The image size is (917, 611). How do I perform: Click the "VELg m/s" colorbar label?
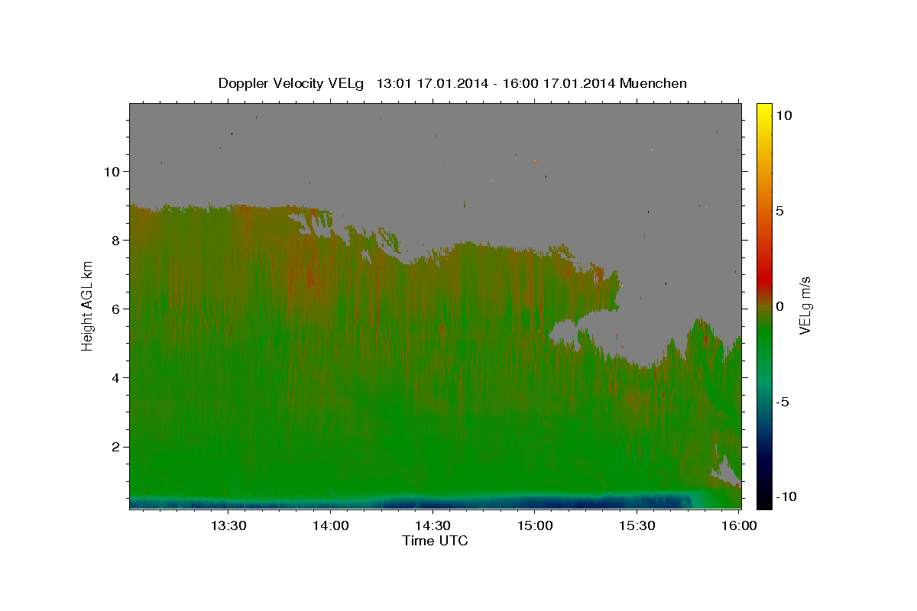tap(805, 305)
